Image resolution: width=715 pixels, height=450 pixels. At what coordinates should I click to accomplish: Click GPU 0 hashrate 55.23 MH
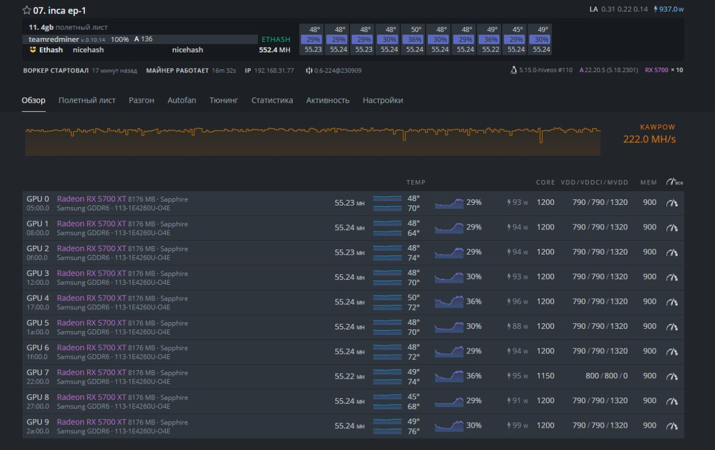point(349,202)
